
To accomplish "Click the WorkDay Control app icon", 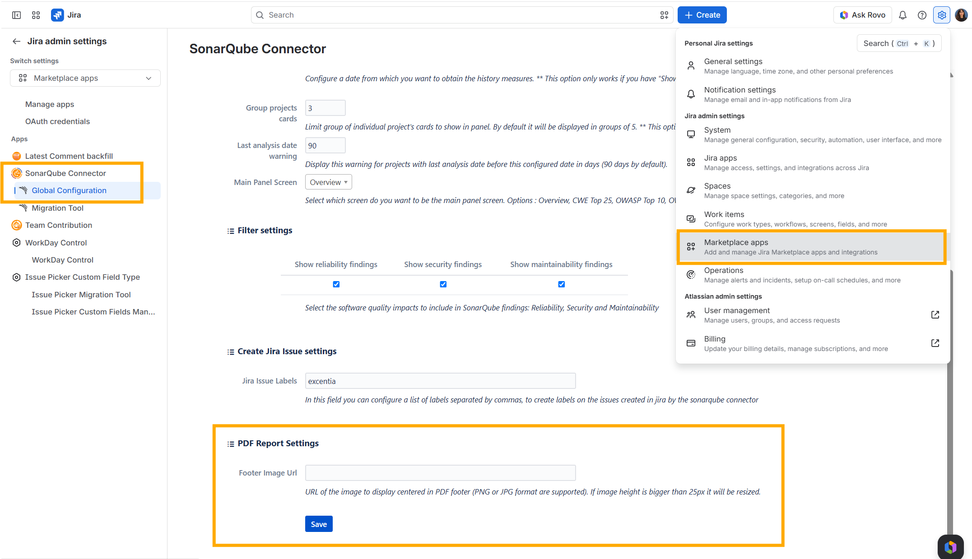I will pyautogui.click(x=17, y=243).
